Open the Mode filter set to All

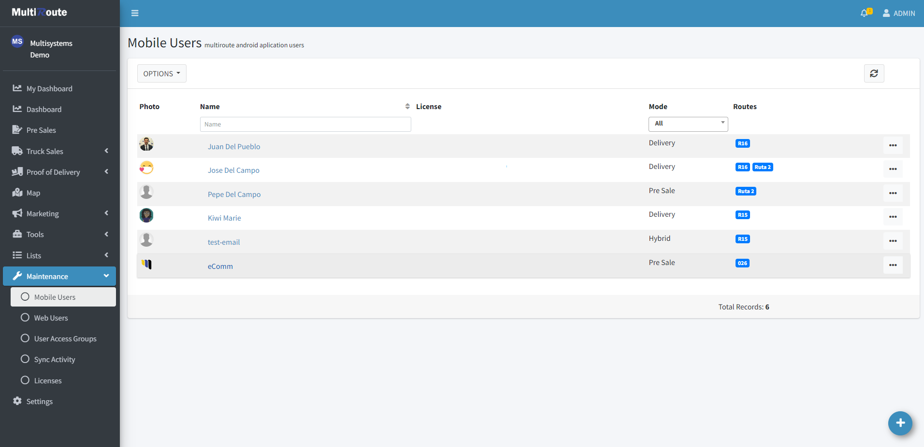[x=688, y=124]
